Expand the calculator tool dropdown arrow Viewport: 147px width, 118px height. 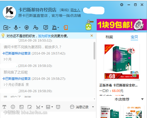pyautogui.click(x=52, y=107)
